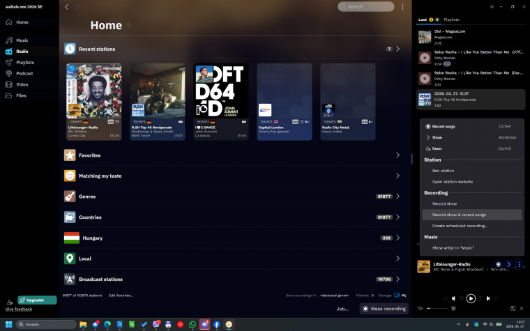530x331 pixels.
Task: Pin the Home page with pin icon
Action: 128,24
